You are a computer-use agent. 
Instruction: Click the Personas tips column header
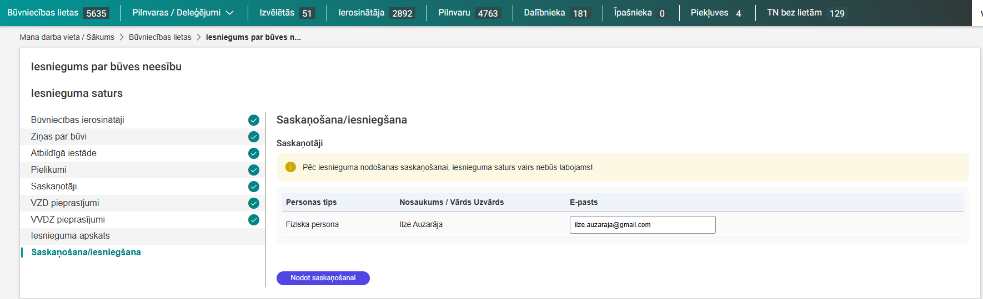[x=312, y=202]
